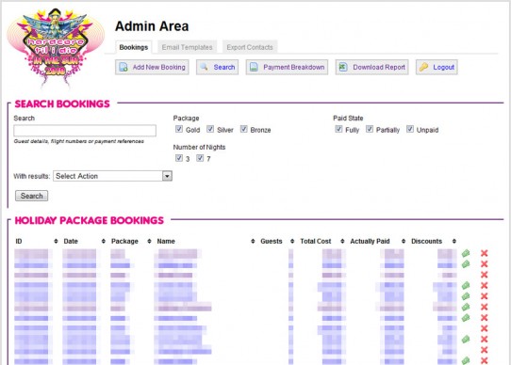
Task: Switch to the Email Templates tab
Action: tap(187, 47)
